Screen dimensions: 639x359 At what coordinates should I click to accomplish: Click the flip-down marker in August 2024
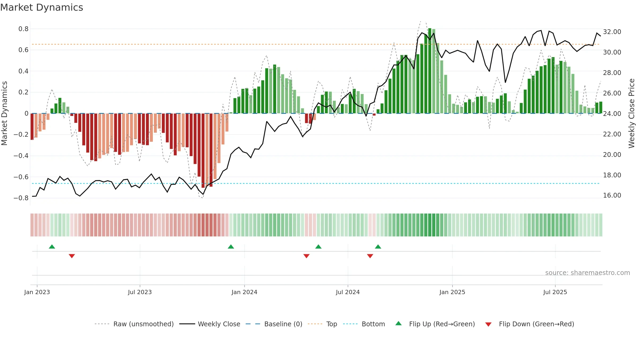point(370,256)
